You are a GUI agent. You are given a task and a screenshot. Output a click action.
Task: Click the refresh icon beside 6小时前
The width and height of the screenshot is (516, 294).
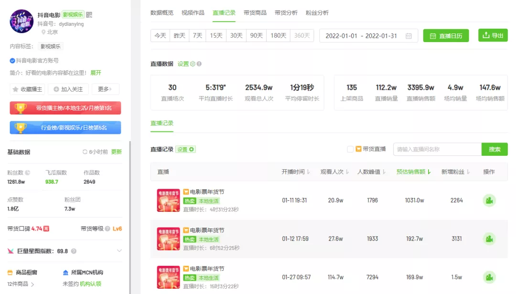point(85,152)
